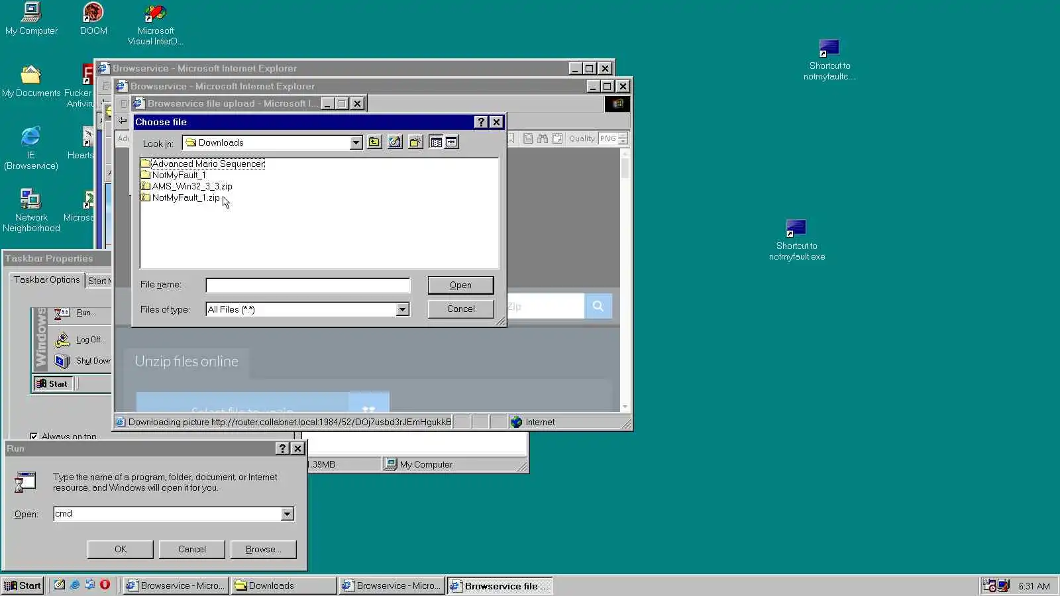Switch to the Taskbar Options tab
This screenshot has width=1060, height=596.
click(x=46, y=280)
